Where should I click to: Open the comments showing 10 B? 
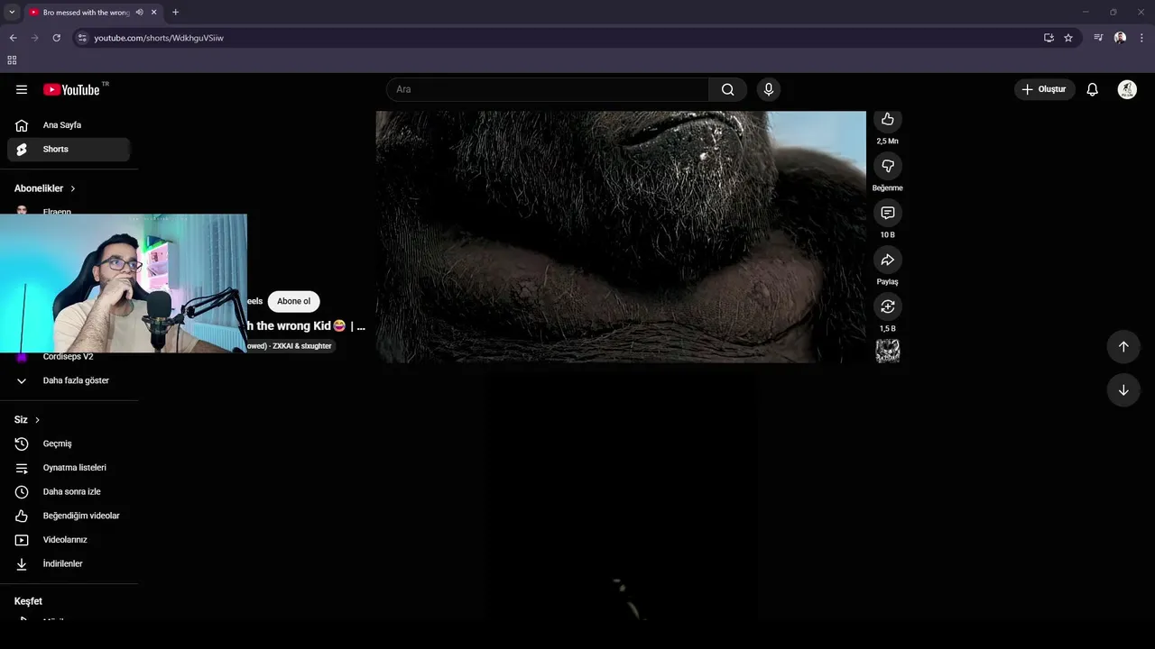point(888,213)
